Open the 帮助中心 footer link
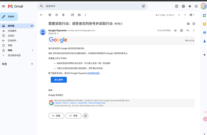The width and height of the screenshot is (207, 135). (x=74, y=103)
